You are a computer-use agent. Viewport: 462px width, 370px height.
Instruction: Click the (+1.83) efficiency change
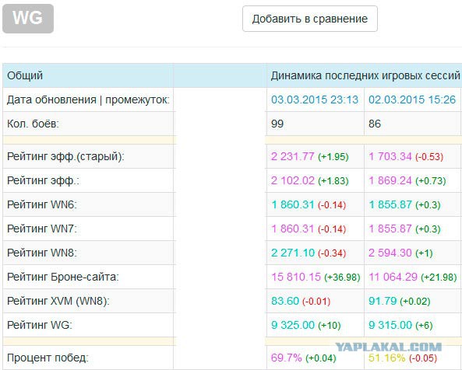click(x=333, y=181)
